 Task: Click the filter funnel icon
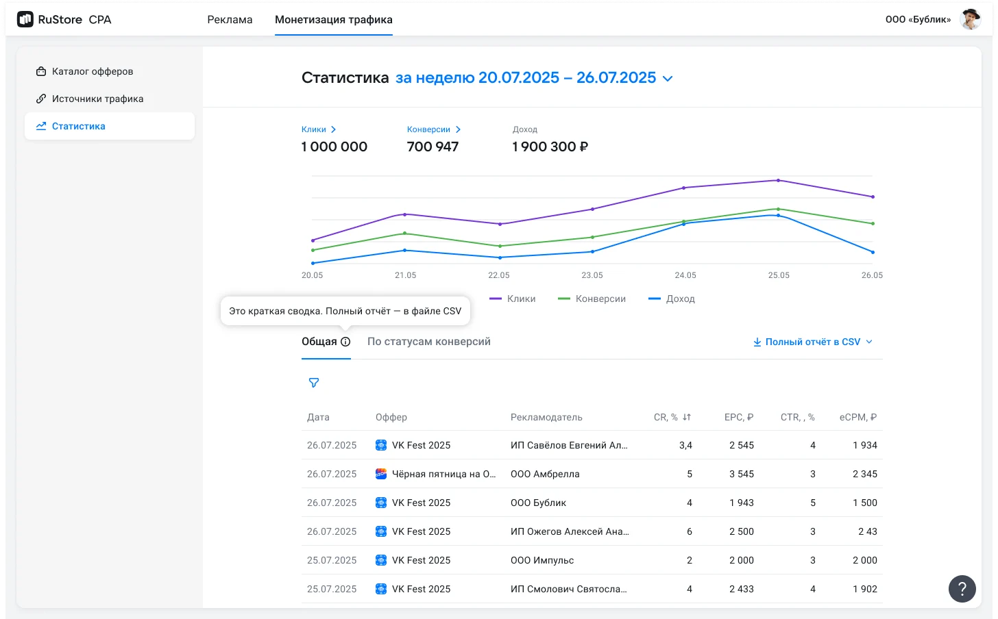point(314,383)
